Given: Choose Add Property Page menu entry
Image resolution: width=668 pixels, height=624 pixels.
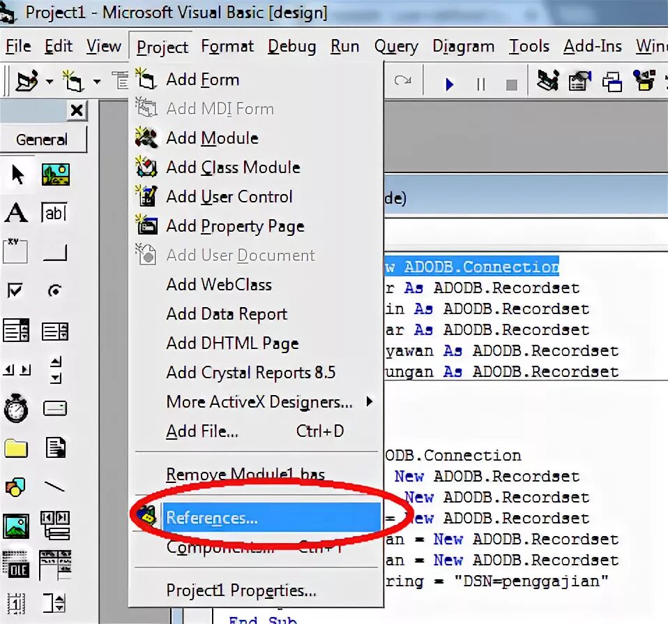Looking at the screenshot, I should [x=256, y=226].
